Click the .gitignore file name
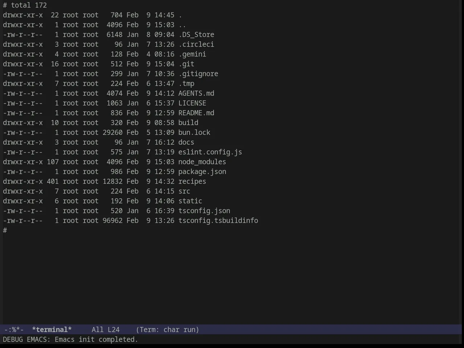Screen dimensions: 464x348 pos(198,74)
